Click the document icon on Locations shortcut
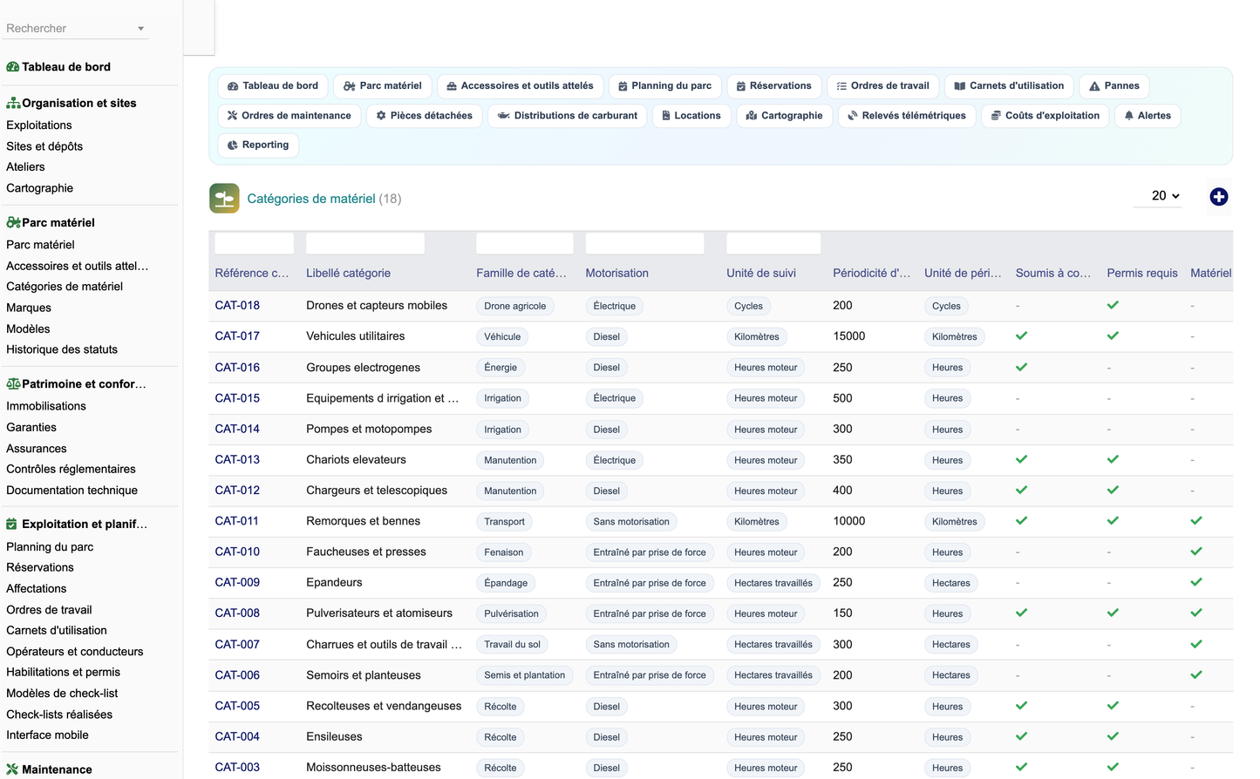 pyautogui.click(x=666, y=116)
